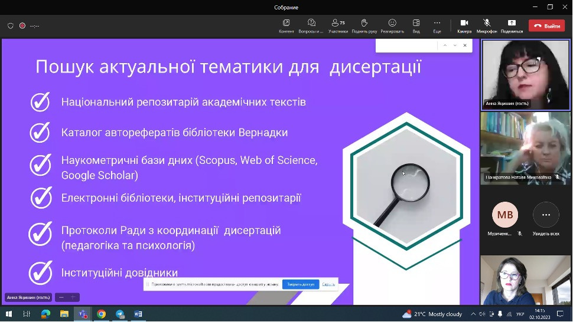Unmute the Microphone
Image resolution: width=573 pixels, height=322 pixels.
click(x=487, y=27)
